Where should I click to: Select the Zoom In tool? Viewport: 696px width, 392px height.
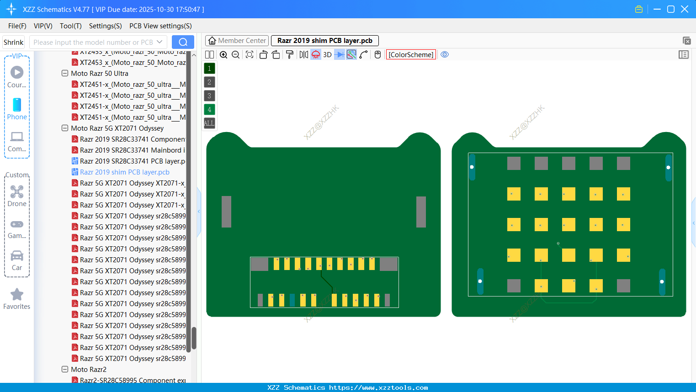(x=223, y=54)
